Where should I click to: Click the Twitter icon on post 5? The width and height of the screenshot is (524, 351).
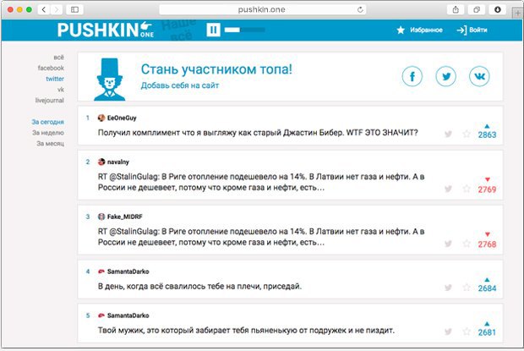tap(448, 332)
